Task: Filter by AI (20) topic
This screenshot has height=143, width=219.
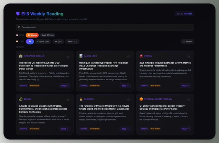Action: [58, 41]
